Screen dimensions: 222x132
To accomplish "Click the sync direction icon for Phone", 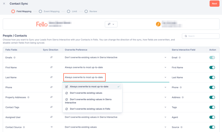I will [51, 87].
